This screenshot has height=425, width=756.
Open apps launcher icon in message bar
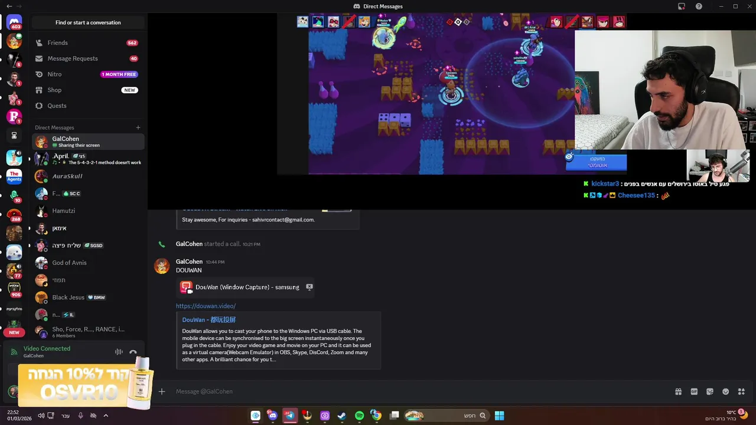pos(741,391)
